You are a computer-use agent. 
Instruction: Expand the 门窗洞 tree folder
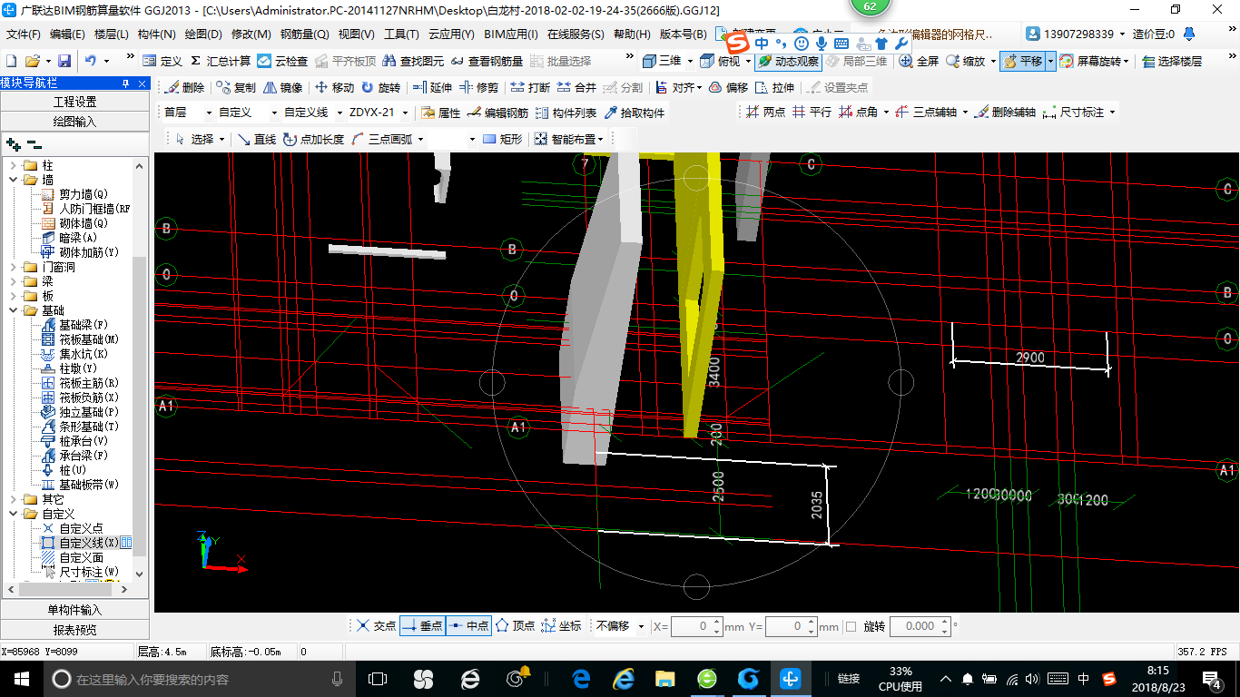click(14, 267)
